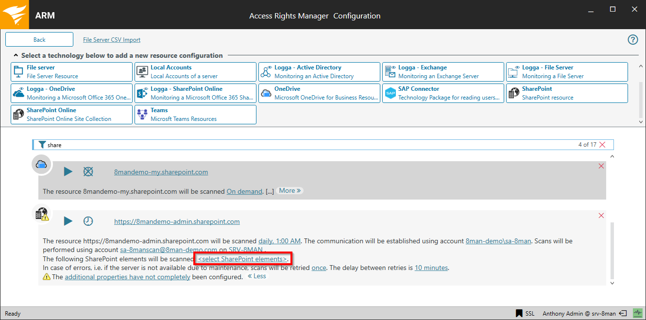Click the logout icon in status bar
The width and height of the screenshot is (646, 320).
coord(624,313)
